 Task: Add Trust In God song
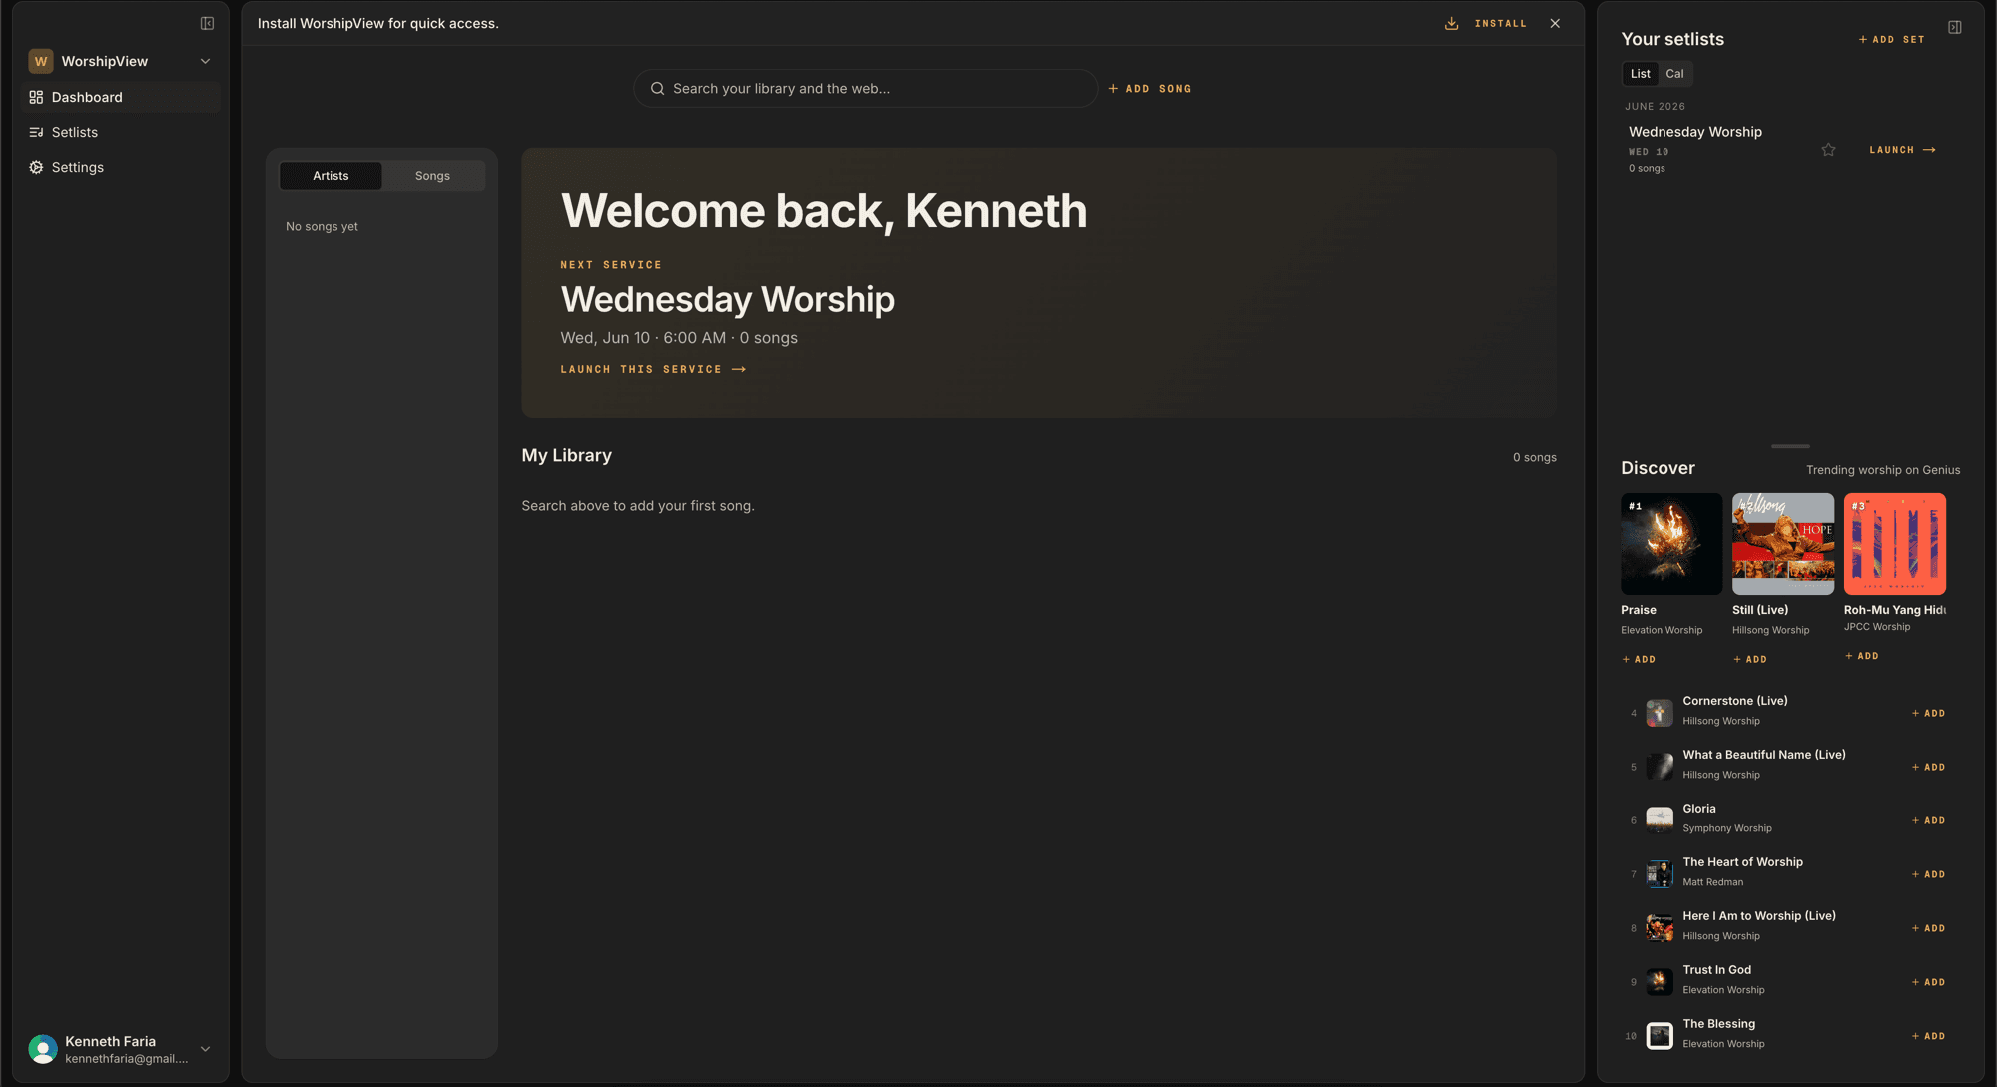pyautogui.click(x=1928, y=982)
